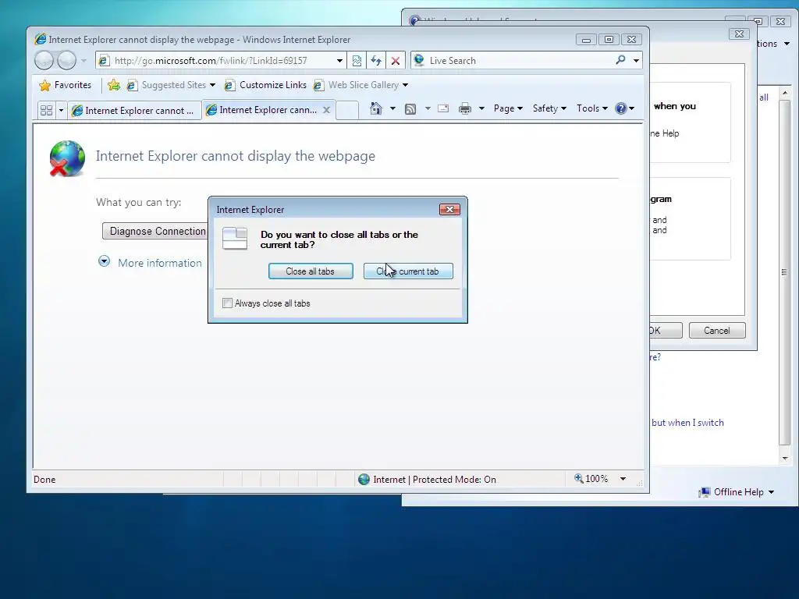The width and height of the screenshot is (799, 599).
Task: Check Always close all tabs checkbox
Action: pos(227,303)
